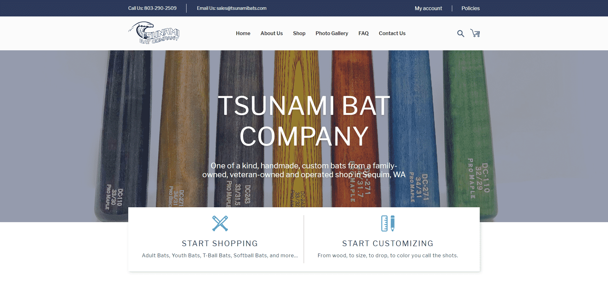The width and height of the screenshot is (608, 281).
Task: Click the START CUSTOMIZING heading
Action: click(388, 243)
